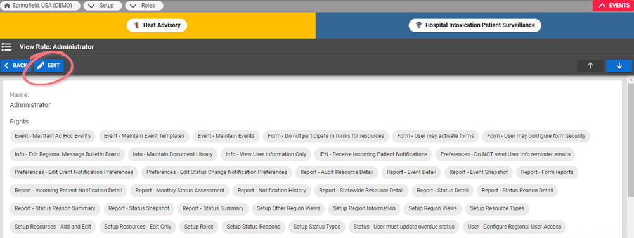Click Setup Resource Types chip

[x=497, y=208]
